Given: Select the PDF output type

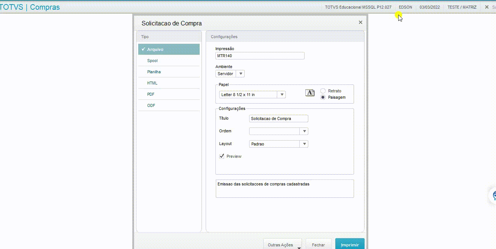Looking at the screenshot, I should pyautogui.click(x=169, y=94).
